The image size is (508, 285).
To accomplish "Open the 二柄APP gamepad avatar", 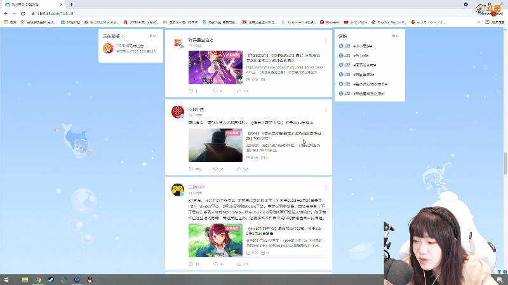I will [x=178, y=189].
